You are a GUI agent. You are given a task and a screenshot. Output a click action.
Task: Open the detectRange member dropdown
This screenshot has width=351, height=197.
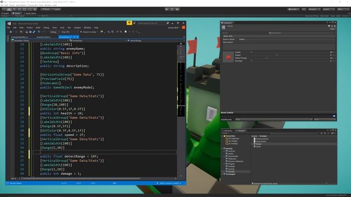click(155, 40)
